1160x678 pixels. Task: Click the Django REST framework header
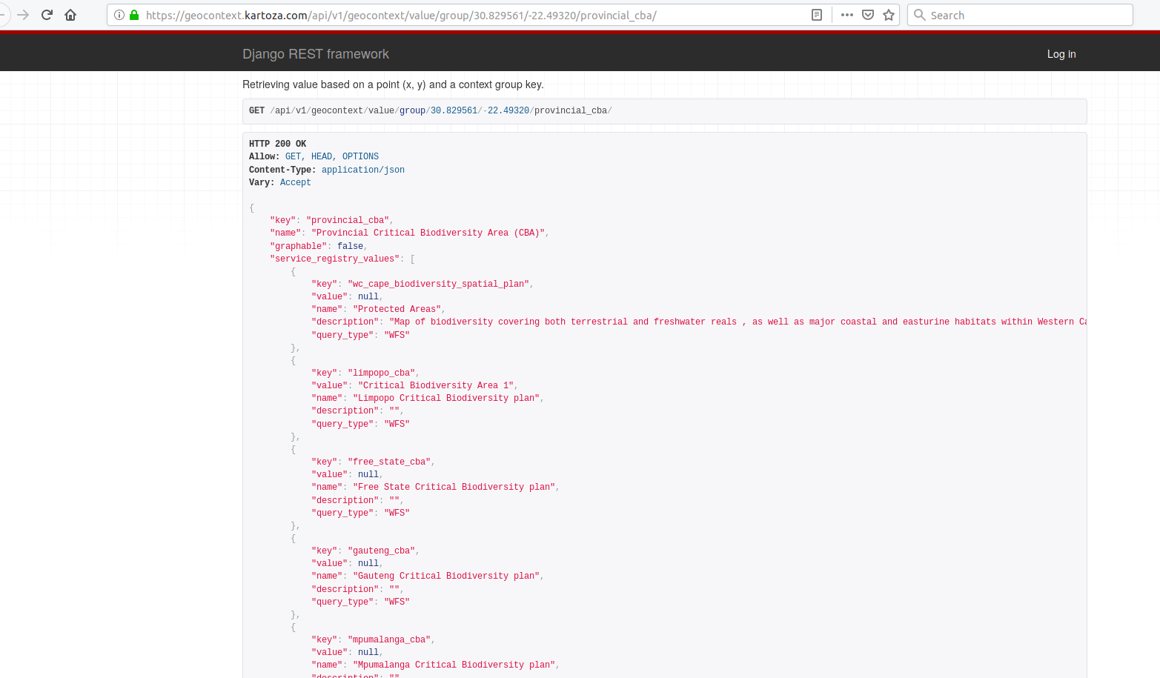tap(316, 53)
